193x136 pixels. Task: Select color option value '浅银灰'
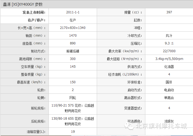(x=169, y=121)
